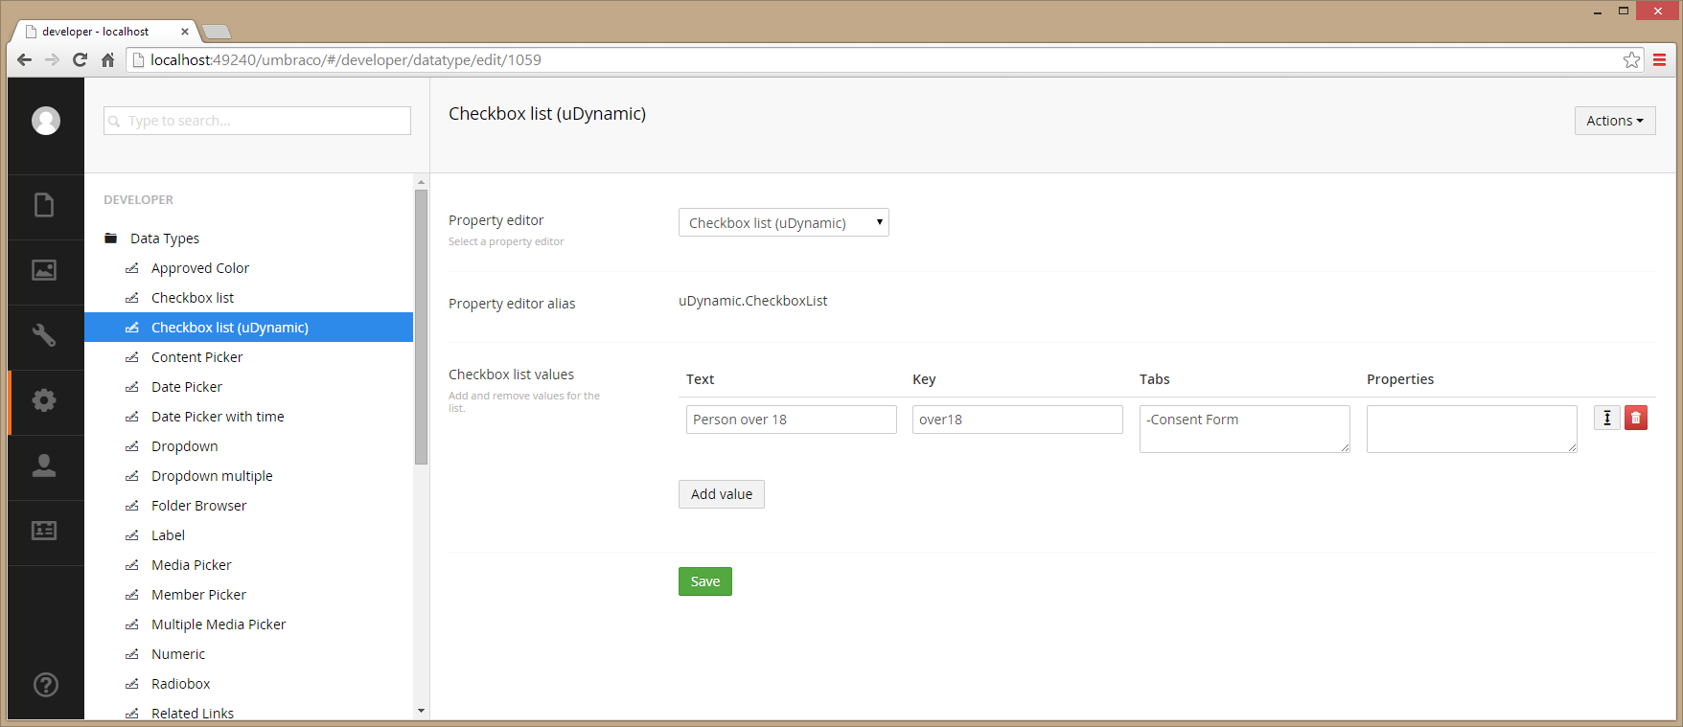Click the sort handle next to delete
Viewport: 1683px width, 727px height.
tap(1607, 418)
